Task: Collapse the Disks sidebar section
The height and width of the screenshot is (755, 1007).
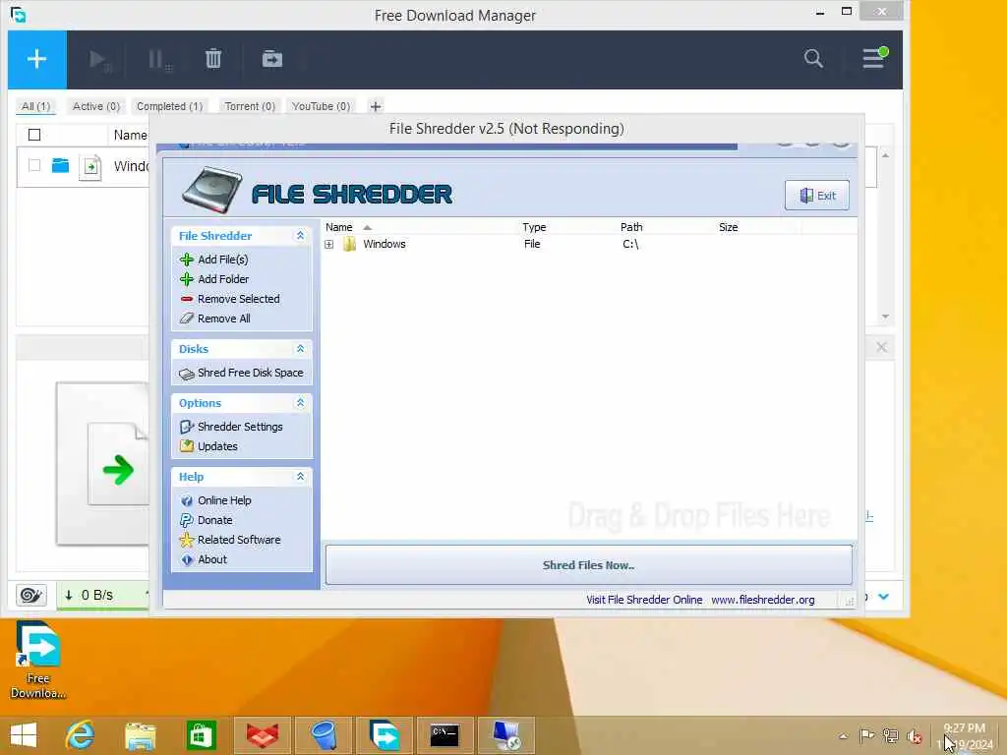Action: pyautogui.click(x=300, y=349)
